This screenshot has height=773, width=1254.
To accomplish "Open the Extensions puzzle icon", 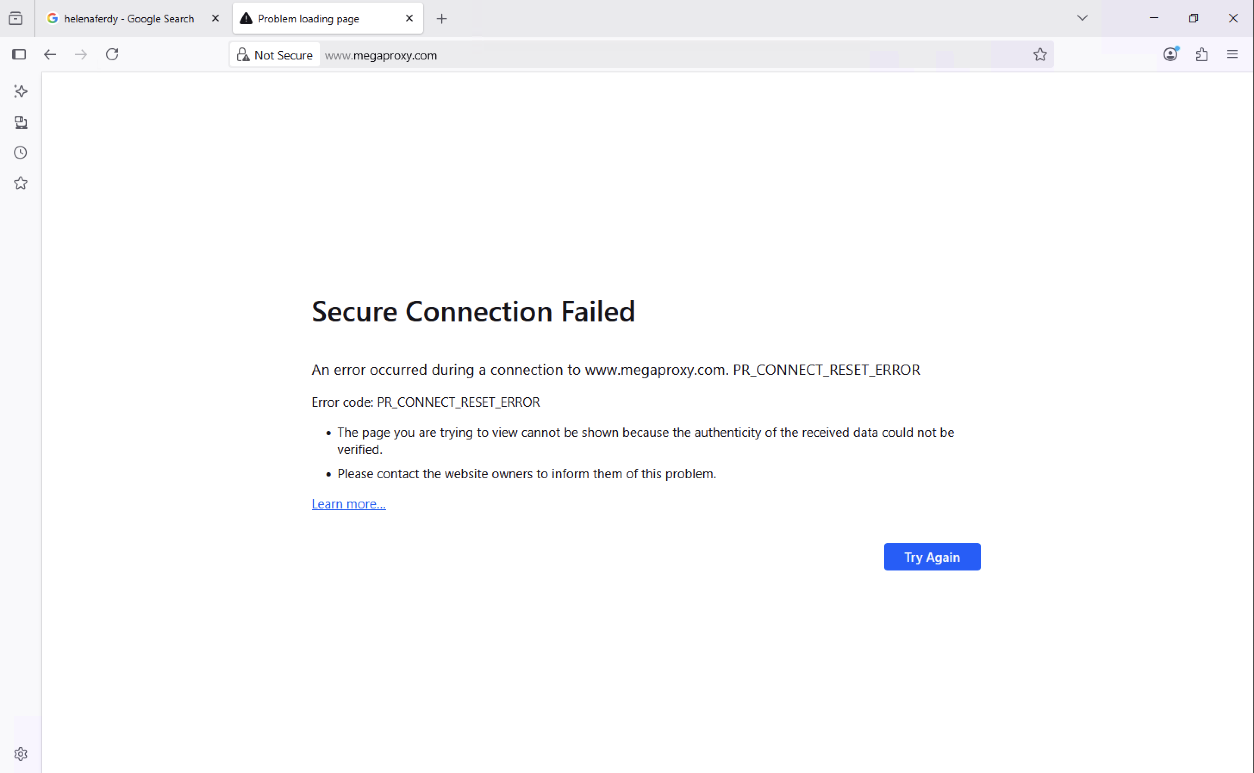I will pyautogui.click(x=1202, y=54).
